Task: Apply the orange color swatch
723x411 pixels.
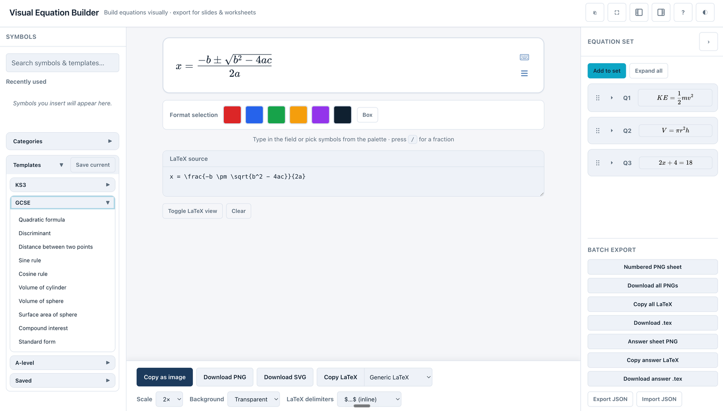Action: click(x=299, y=115)
